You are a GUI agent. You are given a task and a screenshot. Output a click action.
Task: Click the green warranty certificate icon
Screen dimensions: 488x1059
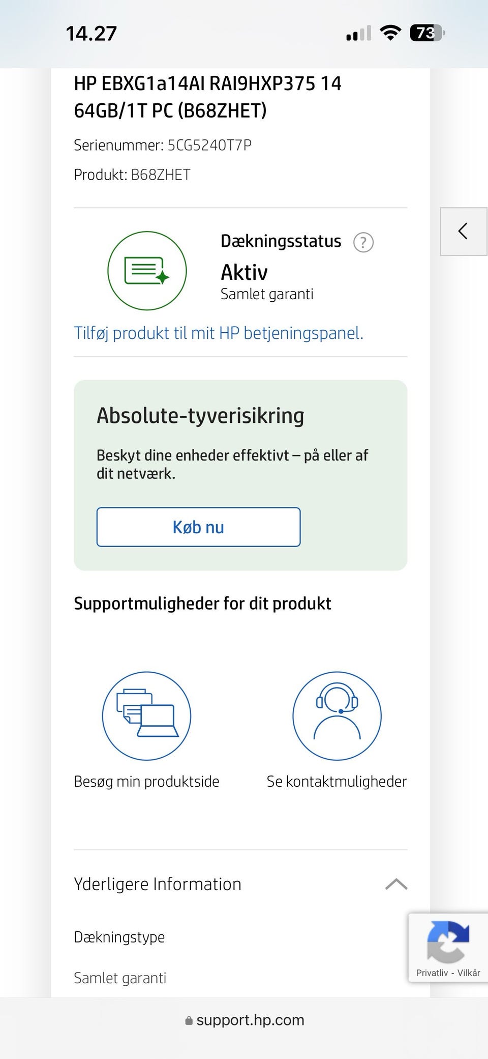(147, 271)
